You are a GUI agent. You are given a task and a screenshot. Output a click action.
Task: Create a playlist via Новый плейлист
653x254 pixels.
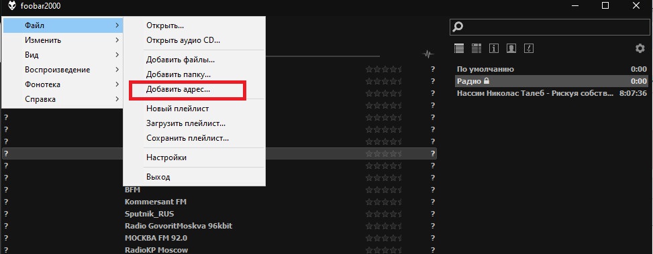(x=194, y=109)
